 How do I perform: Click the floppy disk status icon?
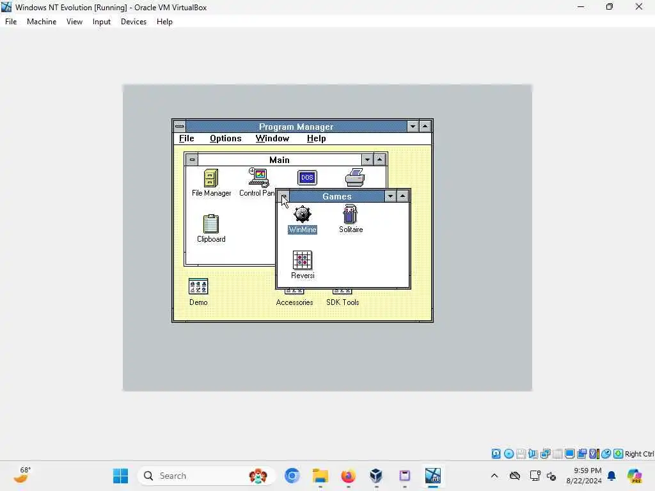521,454
